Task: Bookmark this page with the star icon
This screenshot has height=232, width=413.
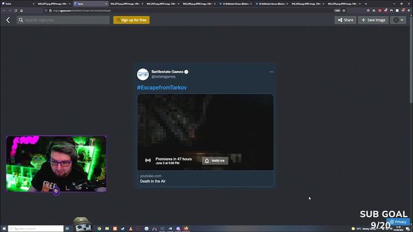Action: point(344,10)
